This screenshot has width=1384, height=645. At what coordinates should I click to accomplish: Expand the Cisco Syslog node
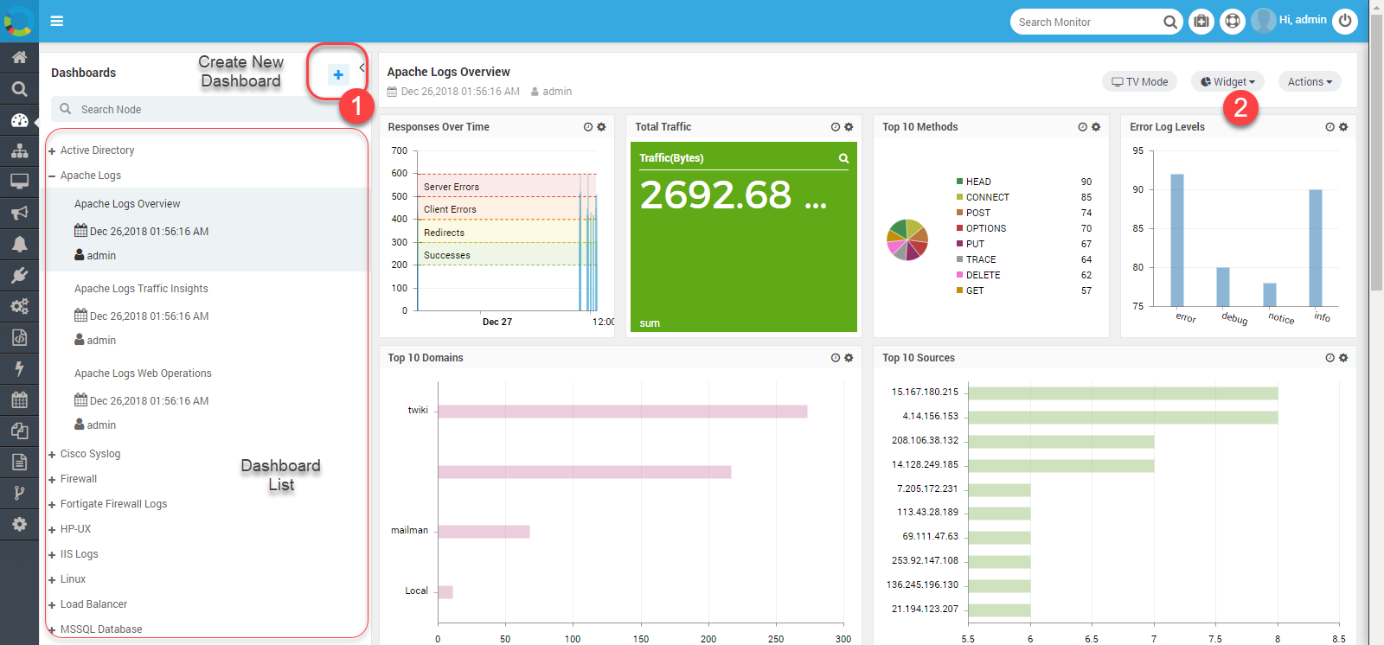click(52, 455)
